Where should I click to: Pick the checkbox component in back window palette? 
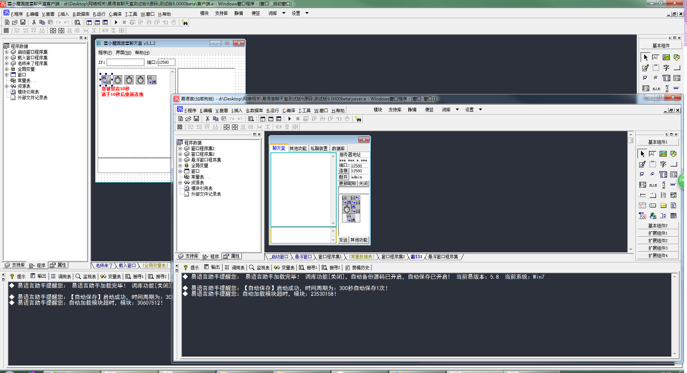pos(645,78)
